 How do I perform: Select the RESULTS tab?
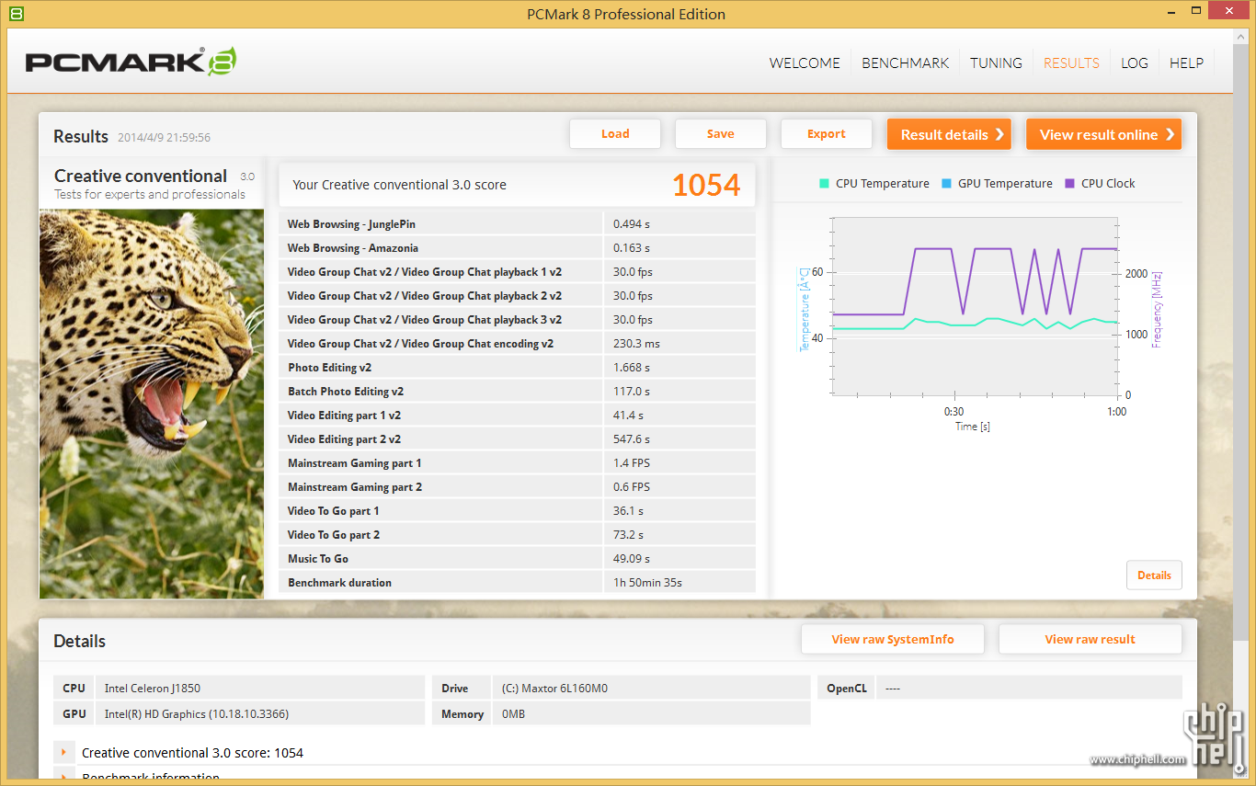pos(1071,63)
